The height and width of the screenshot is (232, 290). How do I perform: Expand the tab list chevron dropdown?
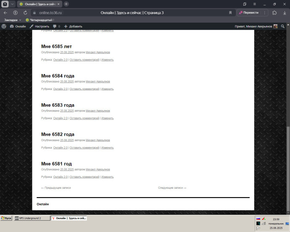(x=12, y=4)
